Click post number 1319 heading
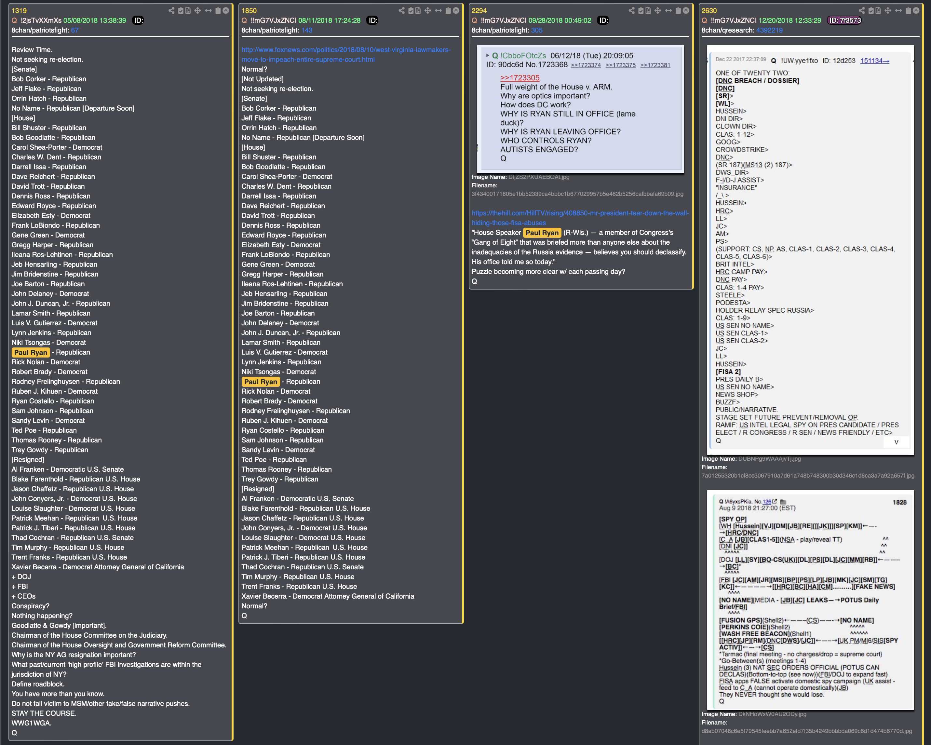931x745 pixels. (x=19, y=10)
